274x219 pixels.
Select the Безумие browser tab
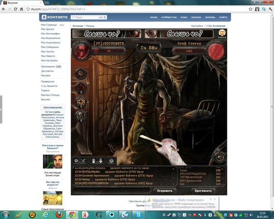(x=22, y=3)
